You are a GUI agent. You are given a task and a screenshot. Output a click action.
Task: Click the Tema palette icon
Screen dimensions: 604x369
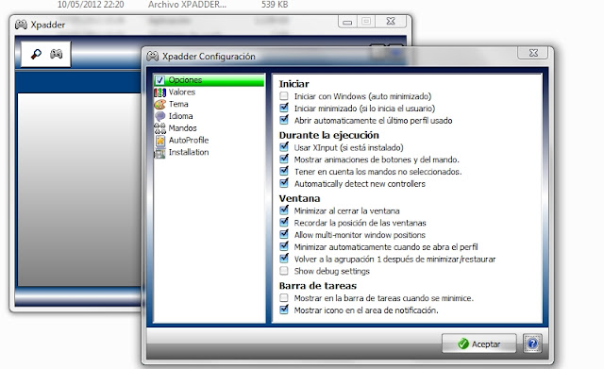159,105
